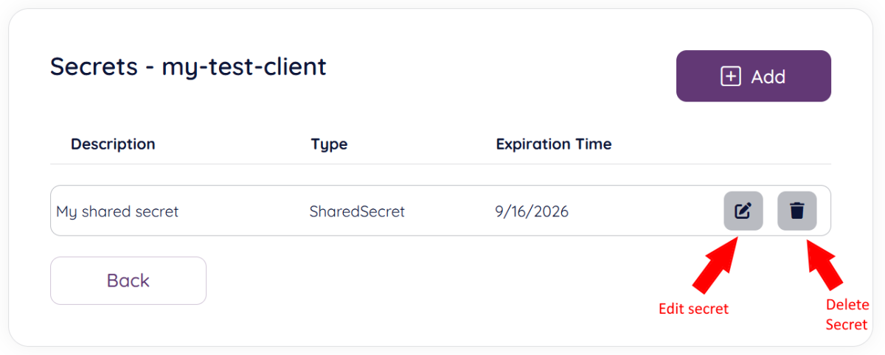This screenshot has width=885, height=355.
Task: Click the Expiration Time column header
Action: 553,144
